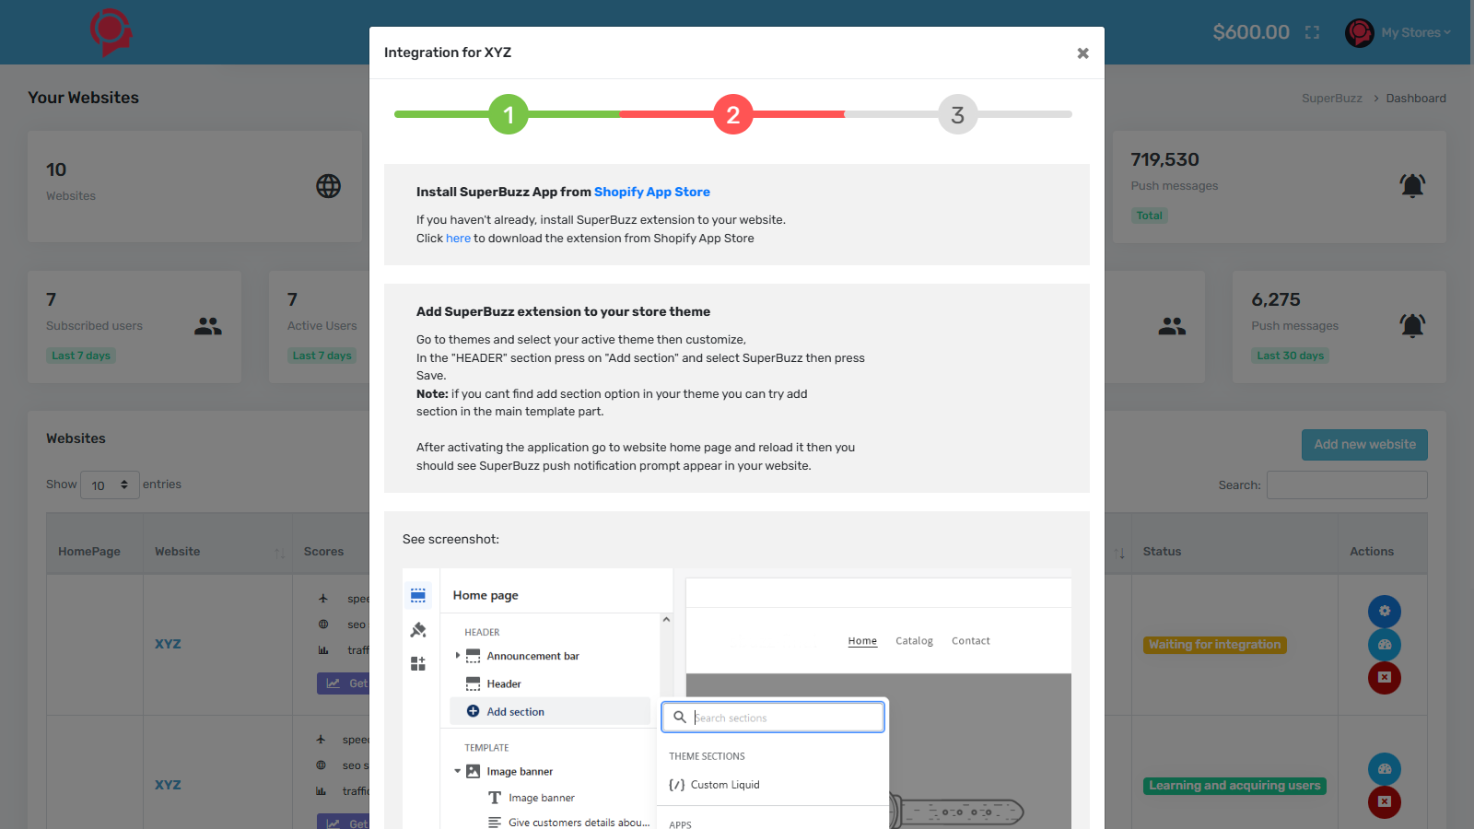Click dashboard action icon for first XYZ row
This screenshot has width=1474, height=829.
[1384, 645]
